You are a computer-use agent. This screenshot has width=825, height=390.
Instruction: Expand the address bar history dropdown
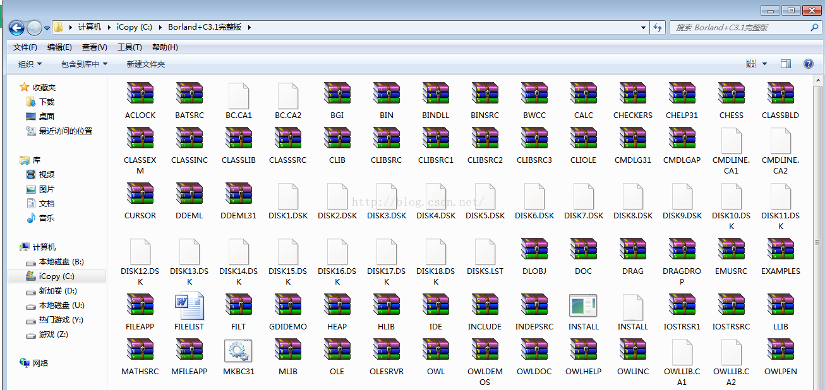click(643, 27)
